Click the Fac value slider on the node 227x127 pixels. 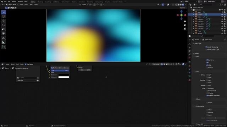(60, 71)
